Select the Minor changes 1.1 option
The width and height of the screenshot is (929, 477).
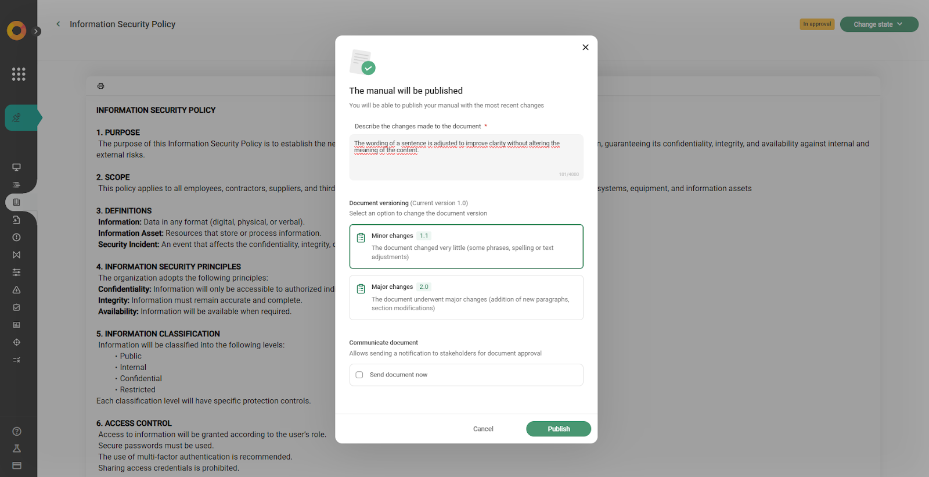click(466, 246)
